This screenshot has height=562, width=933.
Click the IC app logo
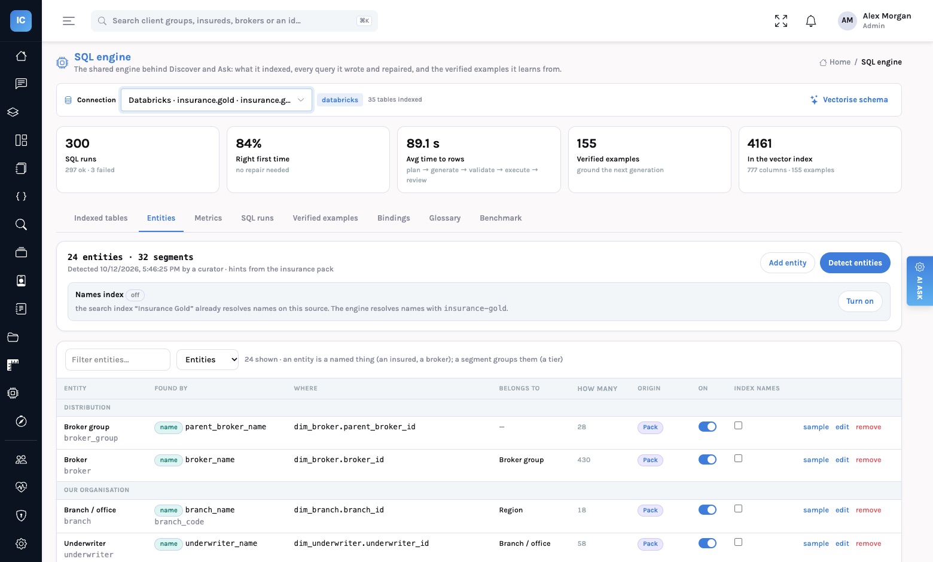pyautogui.click(x=21, y=20)
